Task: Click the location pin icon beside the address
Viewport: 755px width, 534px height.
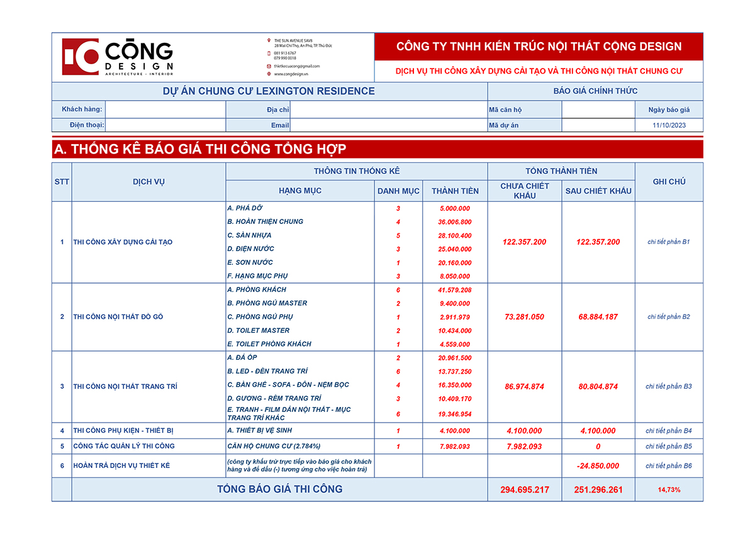Action: (x=269, y=40)
